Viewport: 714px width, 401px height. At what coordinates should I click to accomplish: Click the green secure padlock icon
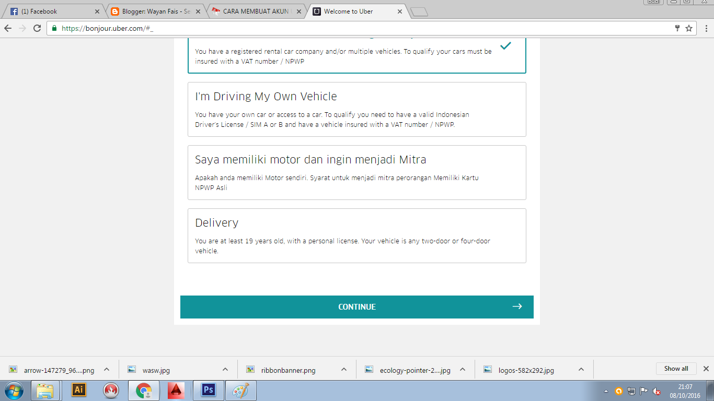tap(54, 28)
